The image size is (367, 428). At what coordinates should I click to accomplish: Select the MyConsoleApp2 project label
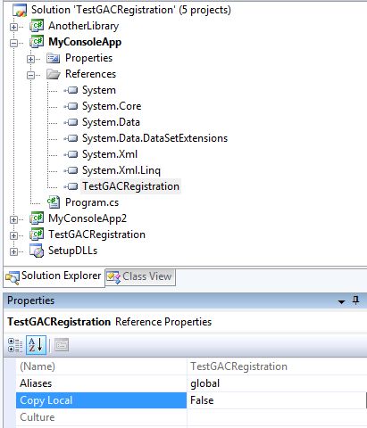click(88, 218)
